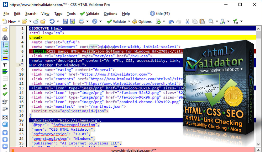Click the sidebar green checkmark validate icon
Image resolution: width=262 pixels, height=152 pixels.
[5, 94]
